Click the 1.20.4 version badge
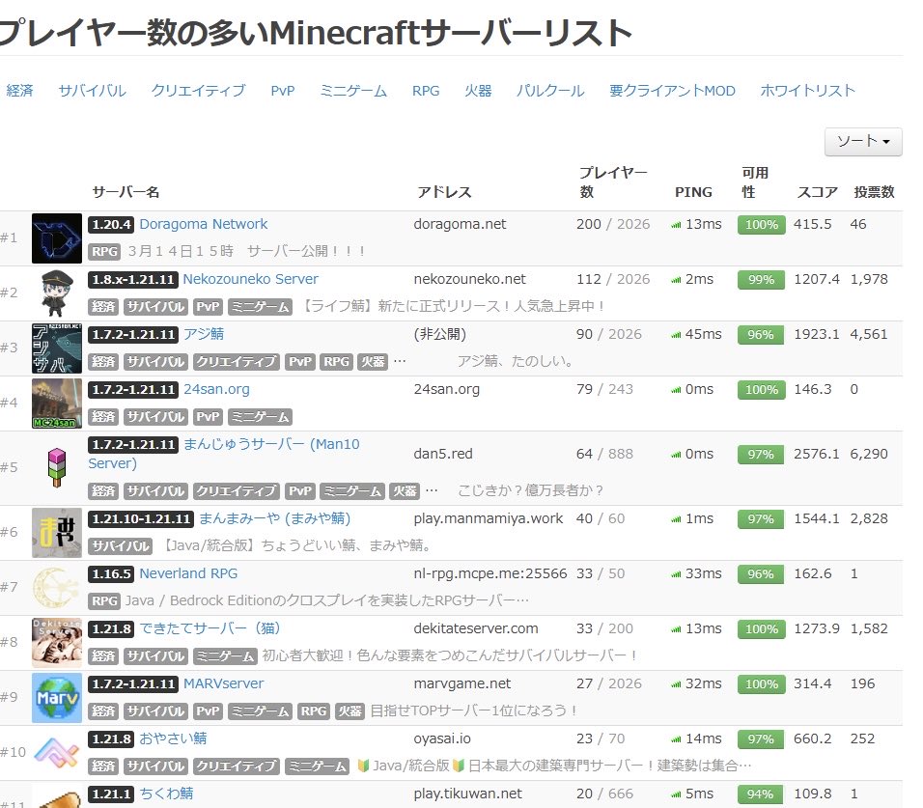Image resolution: width=923 pixels, height=808 pixels. click(112, 224)
